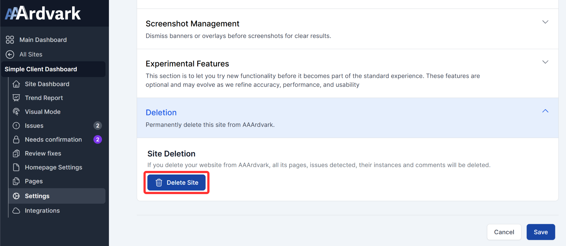This screenshot has width=566, height=246.
Task: Open Main Dashboard from sidebar
Action: coord(43,40)
